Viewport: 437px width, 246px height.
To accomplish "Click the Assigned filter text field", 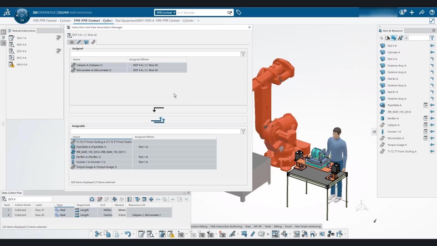I will coord(156,54).
